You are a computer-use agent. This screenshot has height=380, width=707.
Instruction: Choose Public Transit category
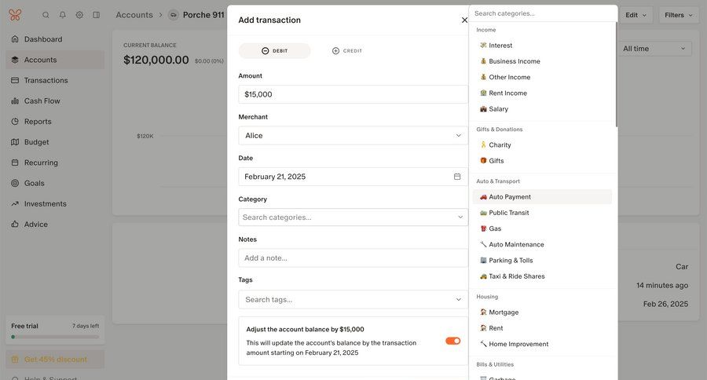tap(542, 213)
